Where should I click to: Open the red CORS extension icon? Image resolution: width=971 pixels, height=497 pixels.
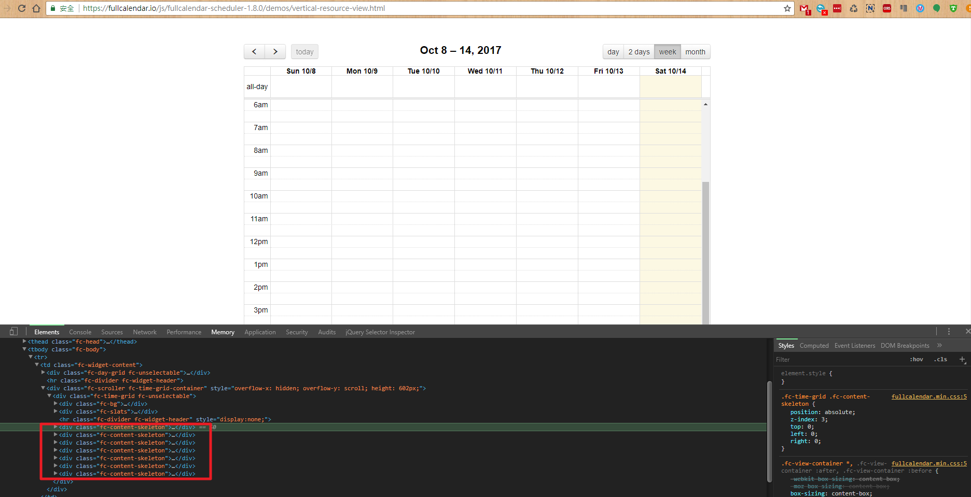coord(887,8)
